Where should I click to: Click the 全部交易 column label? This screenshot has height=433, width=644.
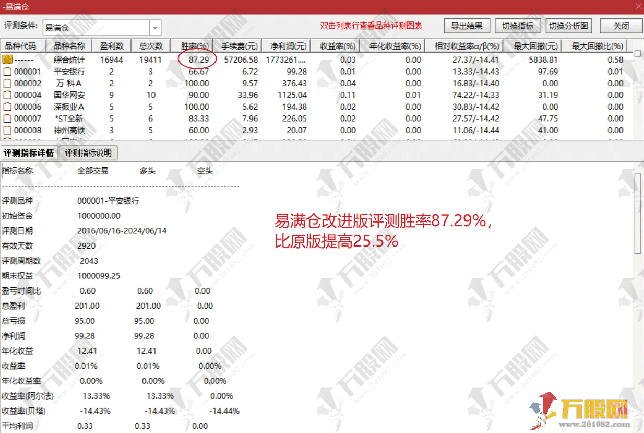93,171
